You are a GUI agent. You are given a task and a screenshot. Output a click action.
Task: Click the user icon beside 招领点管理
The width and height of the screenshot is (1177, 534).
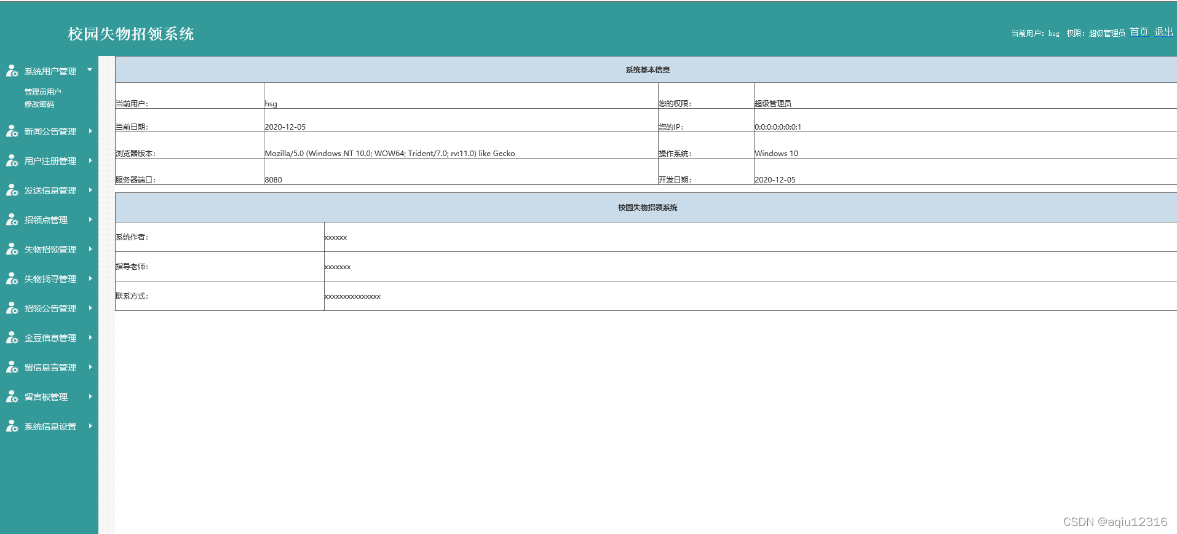[12, 220]
